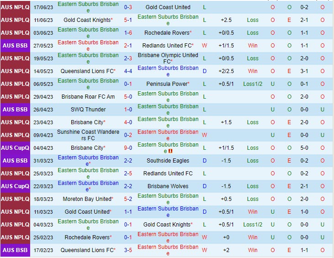
Task: Click the AUS BSB label on 27/05/23
Action: (15, 46)
